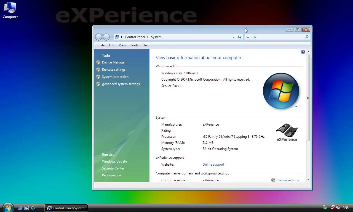
Task: Open the File menu
Action: (102, 45)
